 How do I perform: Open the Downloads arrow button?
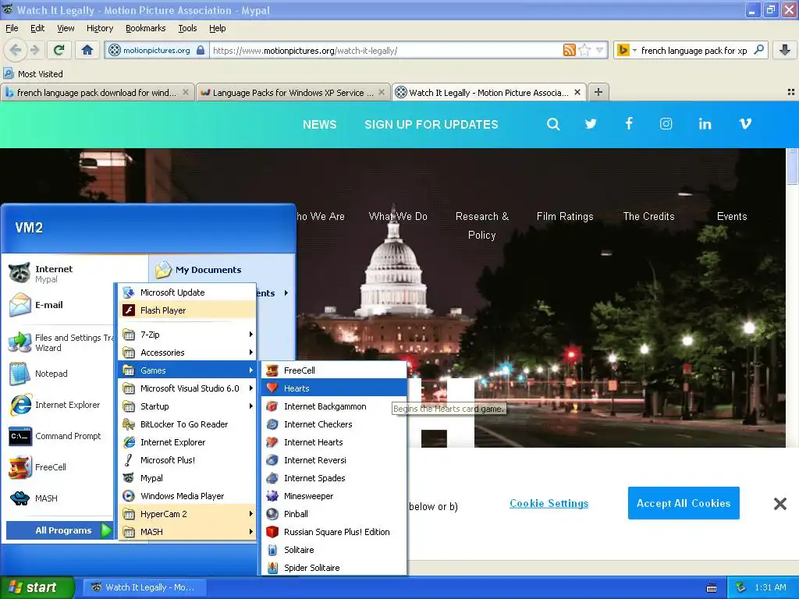coord(785,50)
